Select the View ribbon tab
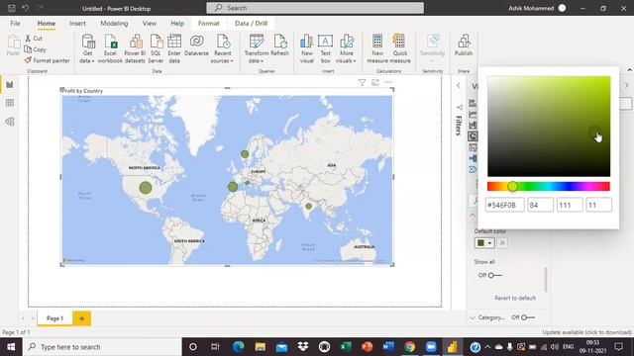Screen dimensions: 634x356 (150, 24)
